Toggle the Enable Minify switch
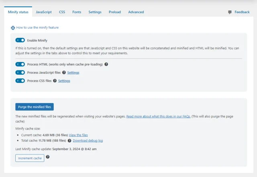 point(20,40)
